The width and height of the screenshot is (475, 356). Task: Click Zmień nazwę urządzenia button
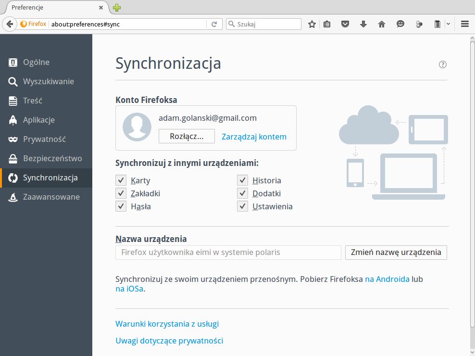(396, 252)
